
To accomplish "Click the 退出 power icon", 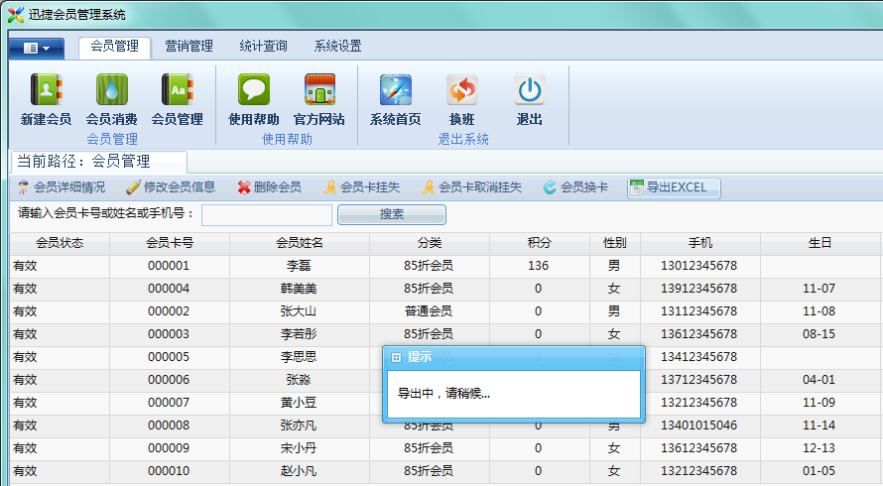I will [x=530, y=89].
